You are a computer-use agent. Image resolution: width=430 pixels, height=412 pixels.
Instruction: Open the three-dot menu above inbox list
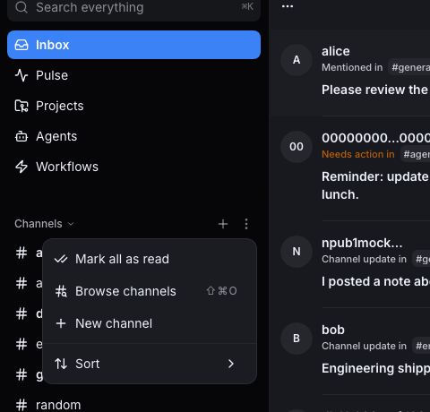point(288,6)
